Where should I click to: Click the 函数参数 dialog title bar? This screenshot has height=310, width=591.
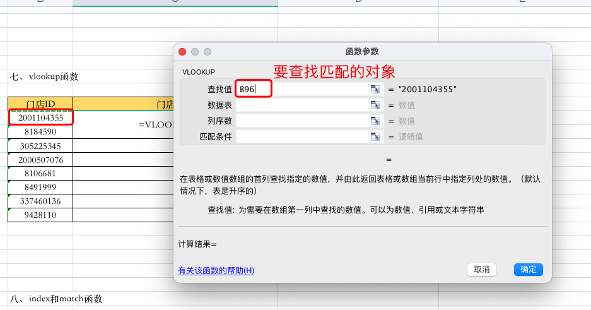click(x=362, y=52)
